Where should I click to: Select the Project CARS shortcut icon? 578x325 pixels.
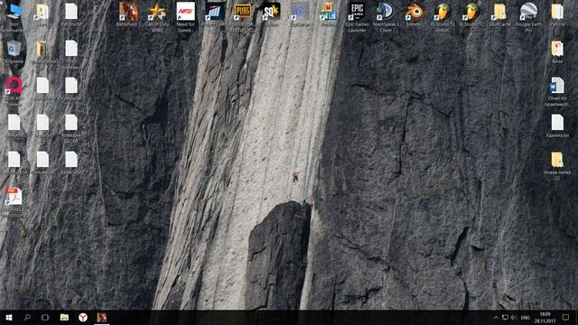[215, 12]
